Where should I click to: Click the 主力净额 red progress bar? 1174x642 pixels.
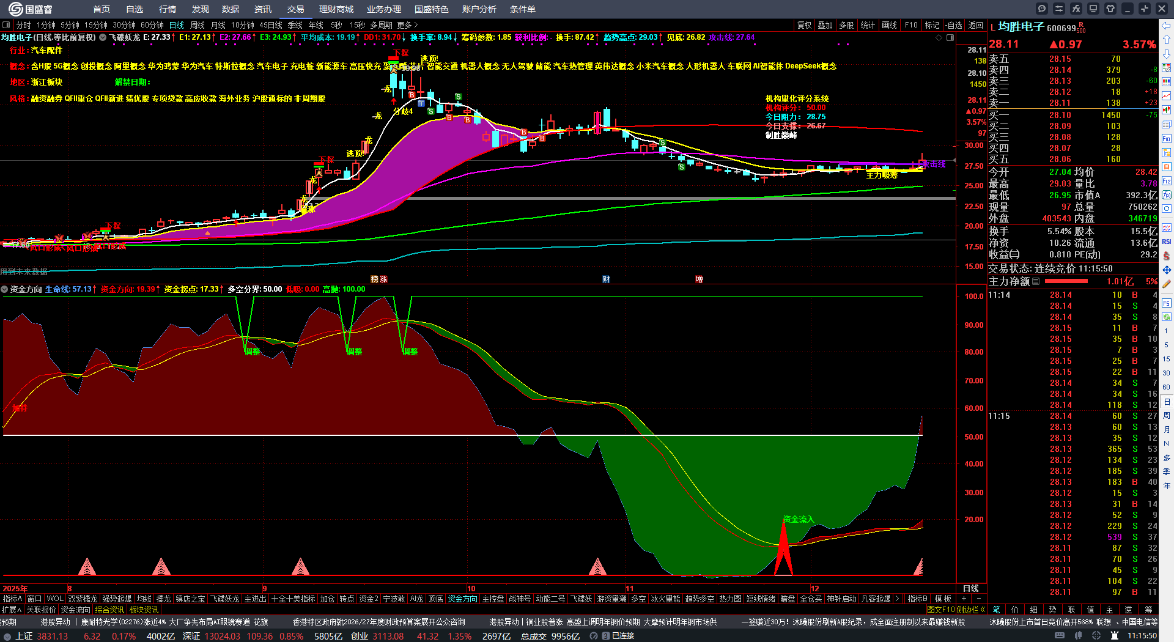click(x=1066, y=282)
